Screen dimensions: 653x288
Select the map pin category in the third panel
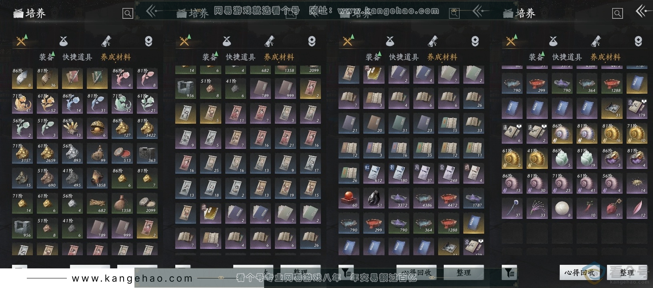click(475, 41)
